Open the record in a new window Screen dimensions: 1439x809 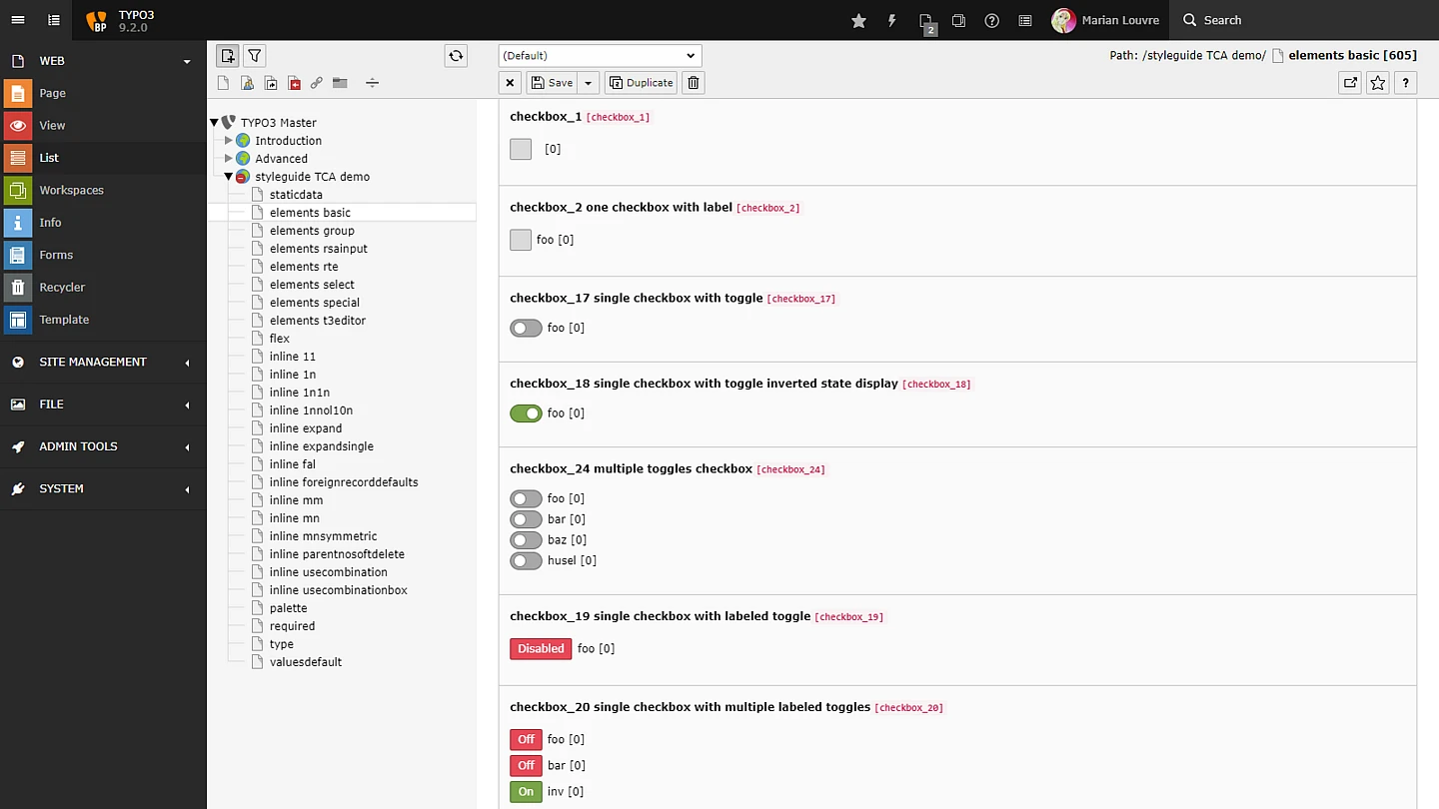click(x=1350, y=83)
